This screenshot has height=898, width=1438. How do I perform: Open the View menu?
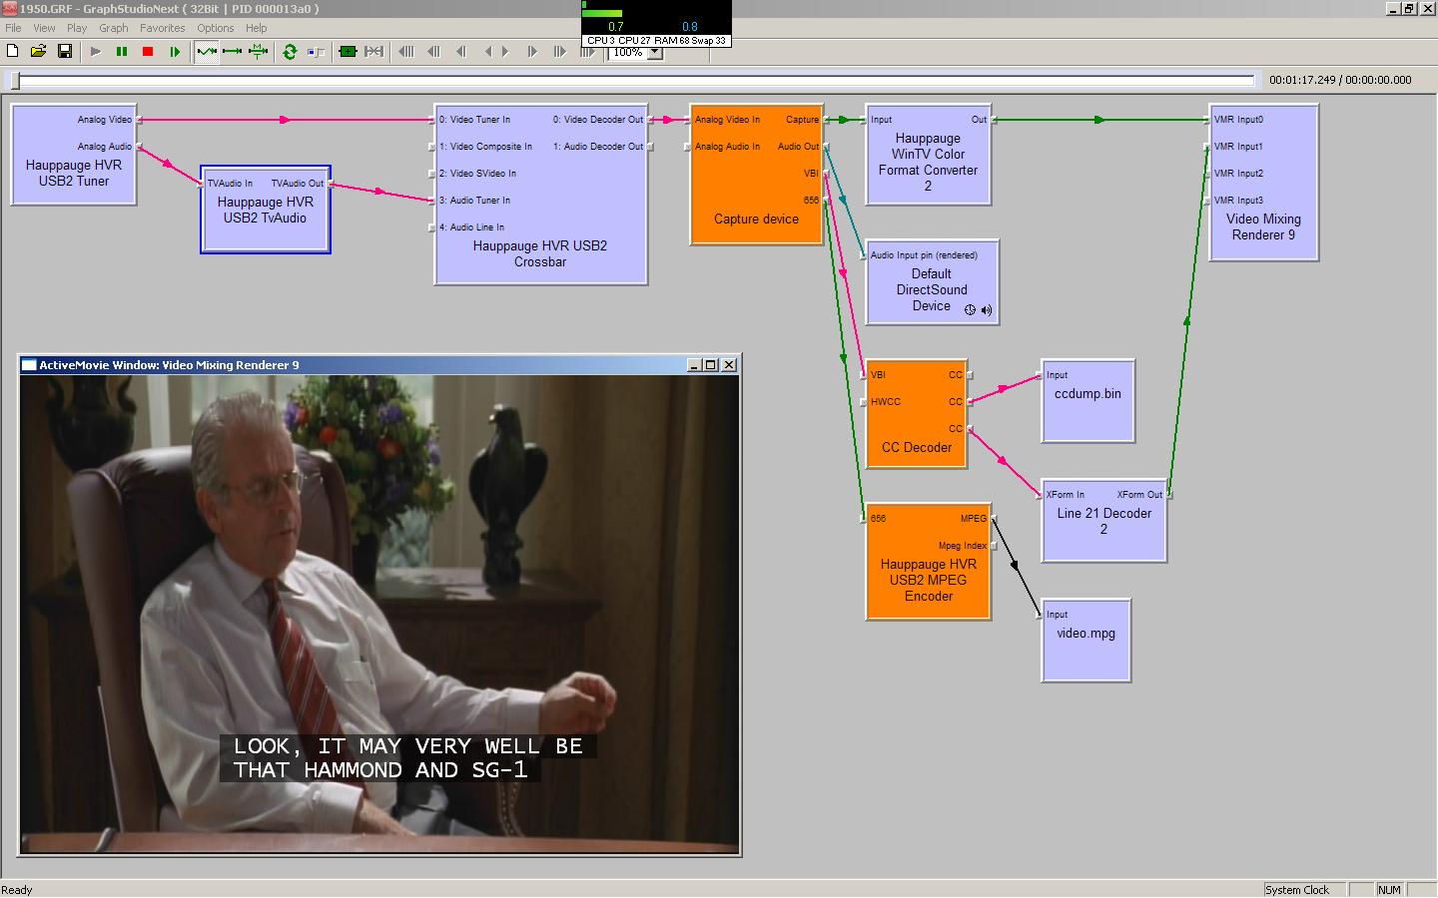[44, 28]
